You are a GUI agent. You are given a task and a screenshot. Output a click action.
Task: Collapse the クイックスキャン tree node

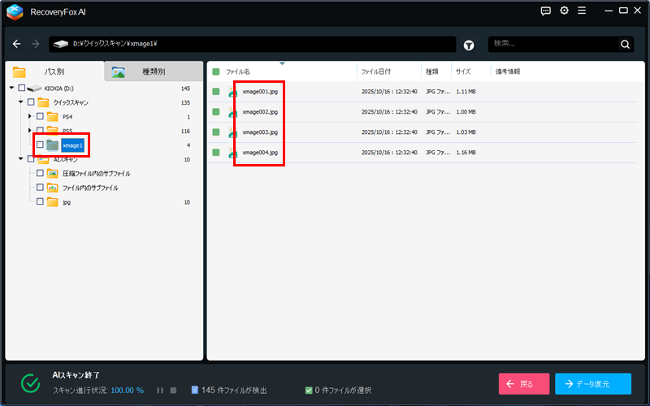(20, 102)
